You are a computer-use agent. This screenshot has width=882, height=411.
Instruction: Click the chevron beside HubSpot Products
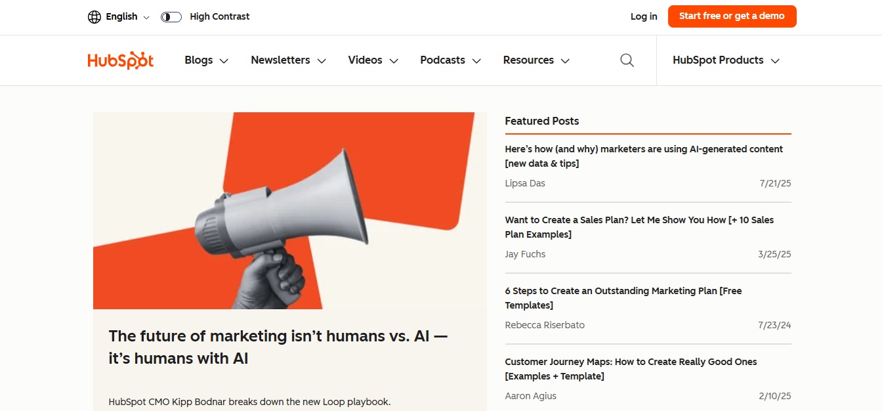click(775, 61)
